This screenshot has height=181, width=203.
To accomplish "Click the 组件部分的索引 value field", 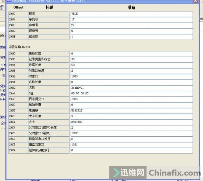I will [x=132, y=151].
